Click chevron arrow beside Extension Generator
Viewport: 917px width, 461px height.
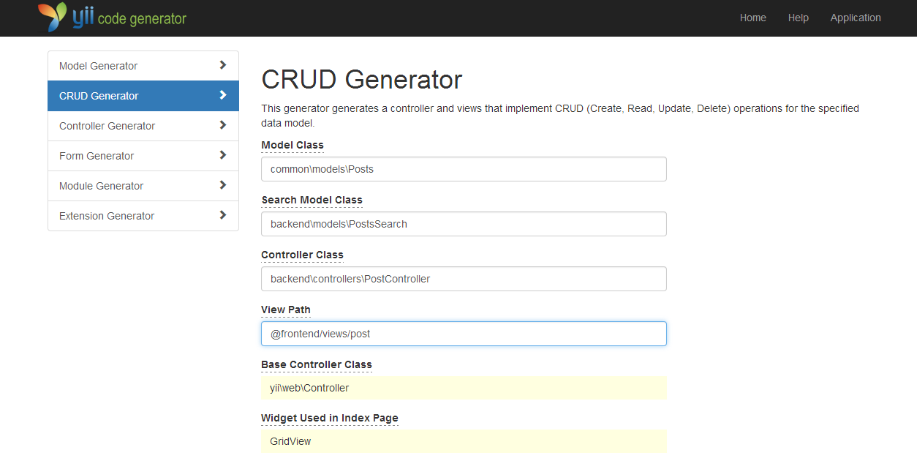(223, 215)
